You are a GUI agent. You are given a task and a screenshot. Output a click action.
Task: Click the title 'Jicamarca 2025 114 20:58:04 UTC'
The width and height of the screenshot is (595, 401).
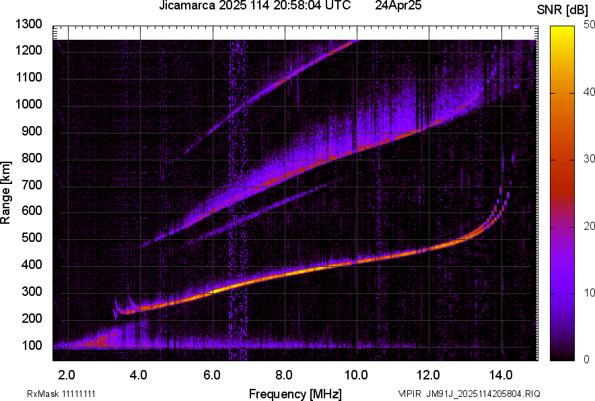[x=254, y=5]
